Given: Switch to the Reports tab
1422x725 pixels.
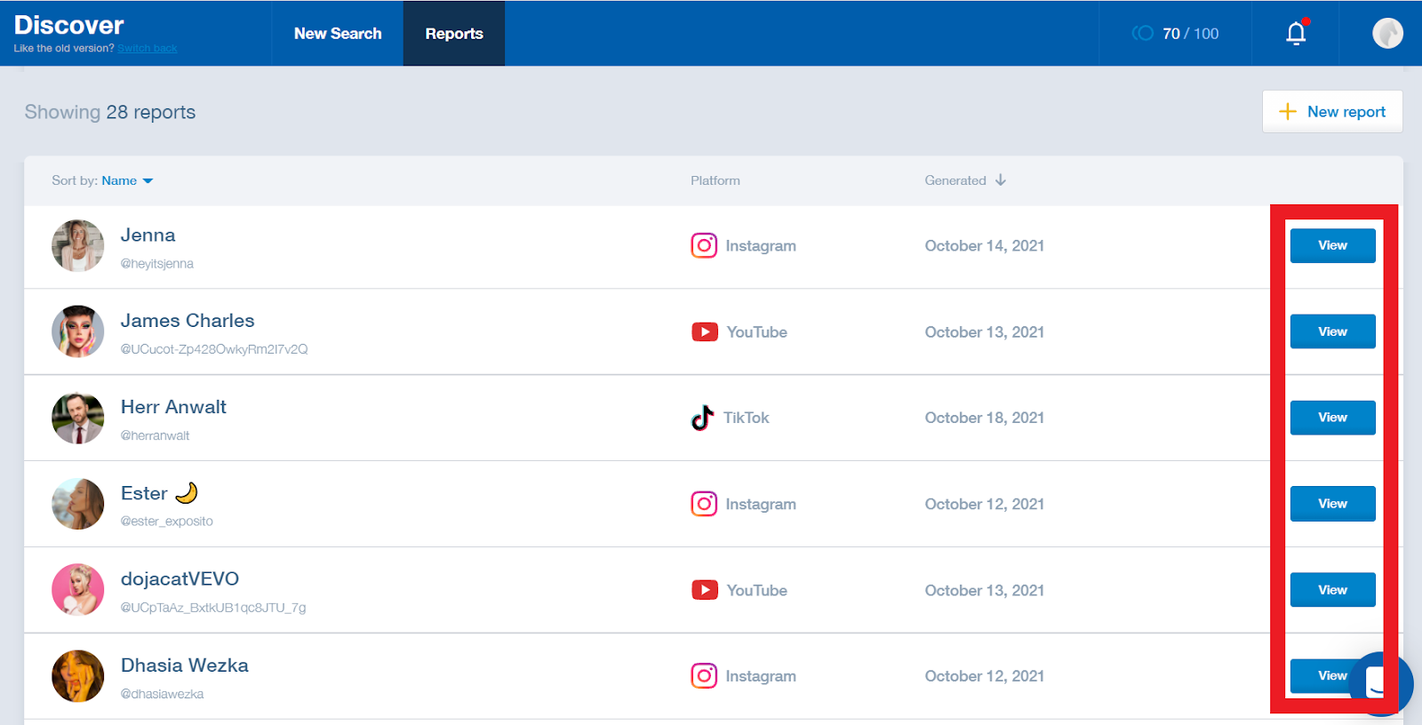Looking at the screenshot, I should pyautogui.click(x=454, y=33).
